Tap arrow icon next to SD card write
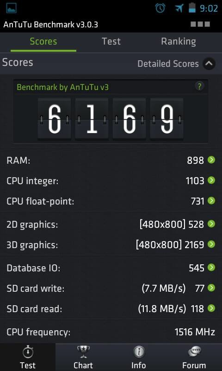The height and width of the screenshot is (371, 222). pos(211,288)
